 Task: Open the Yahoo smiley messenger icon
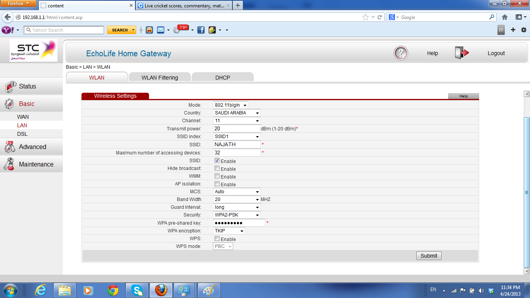pyautogui.click(x=149, y=30)
